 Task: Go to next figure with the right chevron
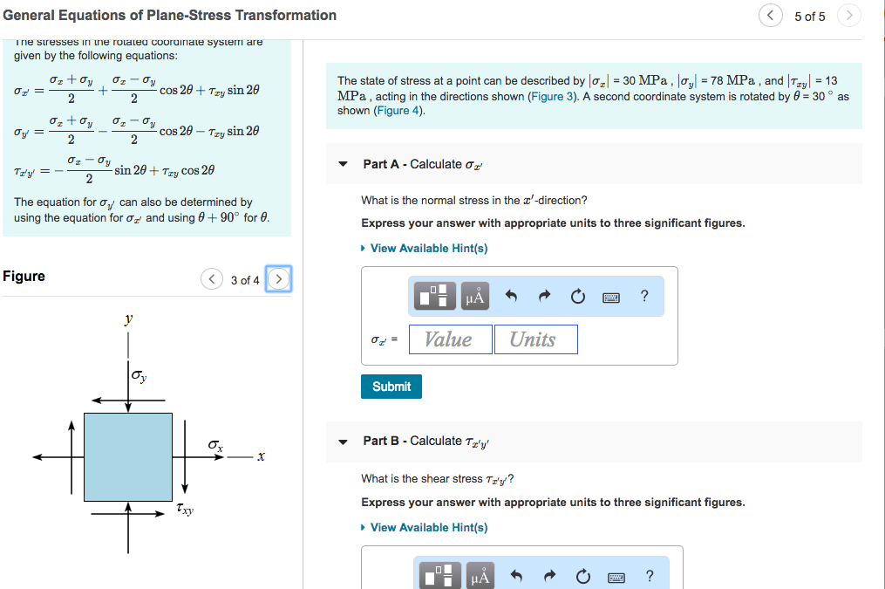(x=277, y=280)
